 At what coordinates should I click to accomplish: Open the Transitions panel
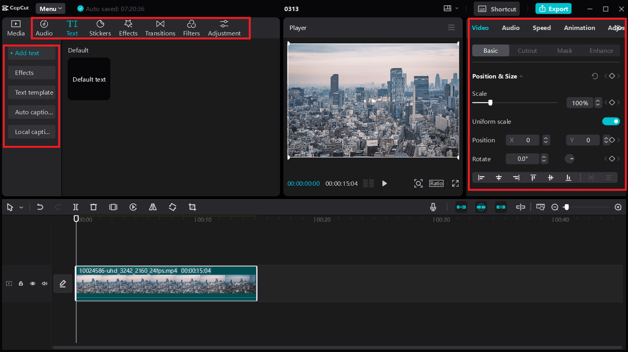tap(160, 28)
